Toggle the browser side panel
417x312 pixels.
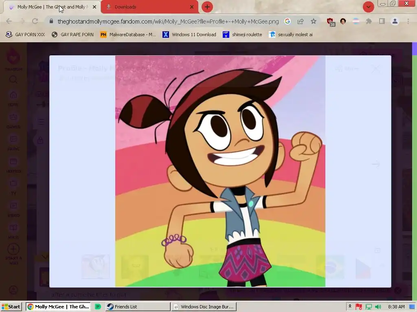pos(382,21)
